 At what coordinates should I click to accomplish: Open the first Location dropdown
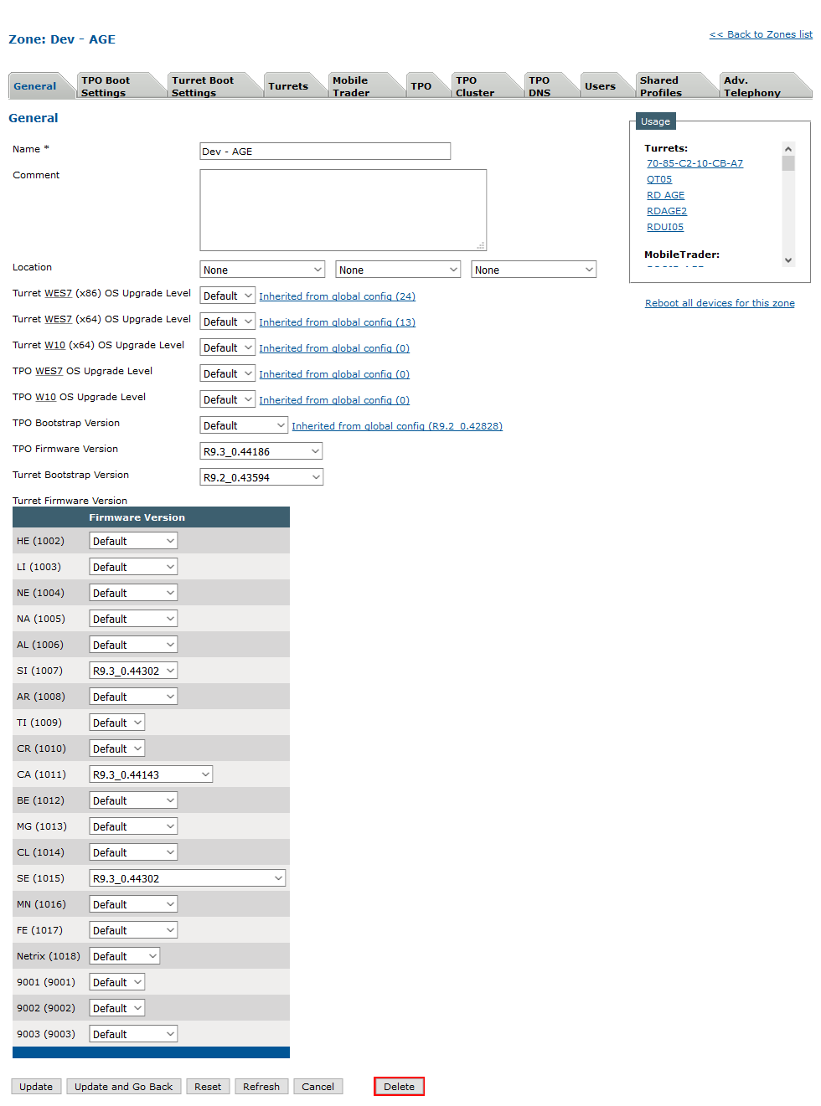(x=263, y=270)
